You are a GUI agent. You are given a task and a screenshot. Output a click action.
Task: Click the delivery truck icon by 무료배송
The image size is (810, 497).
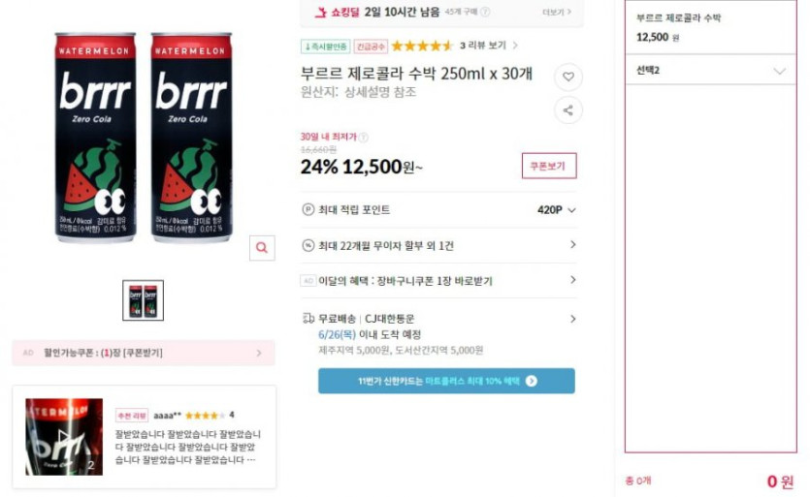pyautogui.click(x=308, y=319)
